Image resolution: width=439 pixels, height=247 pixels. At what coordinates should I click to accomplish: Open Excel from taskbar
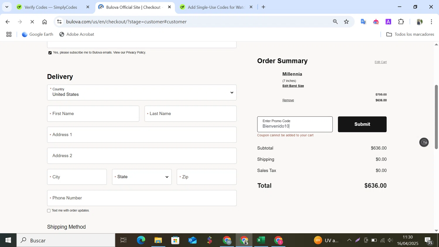click(x=261, y=241)
